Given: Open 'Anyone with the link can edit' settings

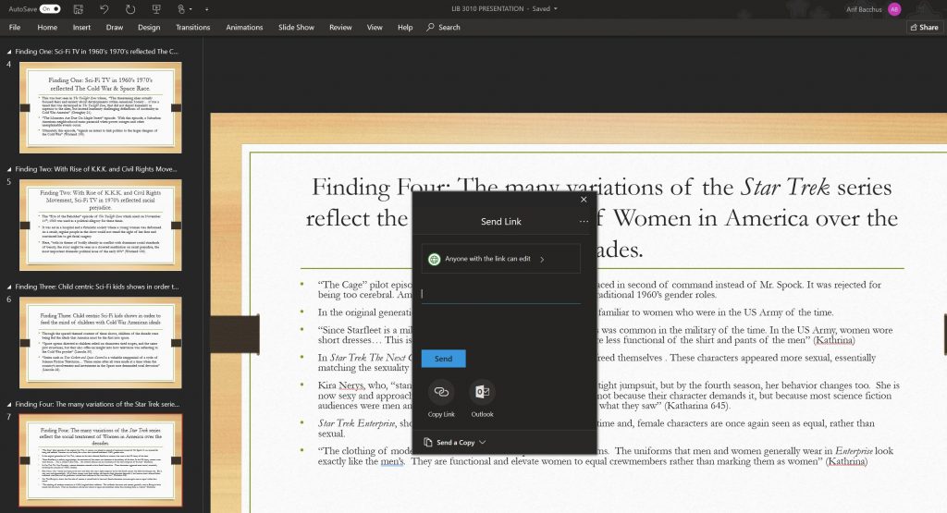Looking at the screenshot, I should (500, 259).
